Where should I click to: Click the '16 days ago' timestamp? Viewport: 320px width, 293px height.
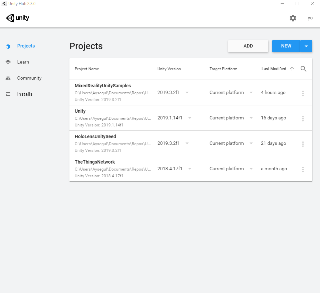click(274, 118)
